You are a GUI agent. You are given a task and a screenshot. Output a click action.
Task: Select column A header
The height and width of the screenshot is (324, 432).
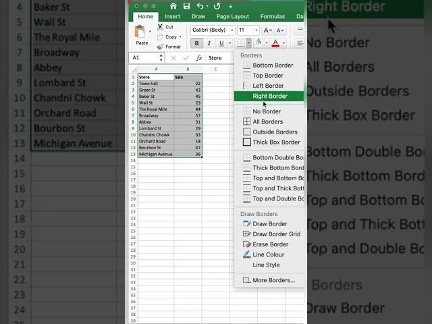tap(156, 69)
